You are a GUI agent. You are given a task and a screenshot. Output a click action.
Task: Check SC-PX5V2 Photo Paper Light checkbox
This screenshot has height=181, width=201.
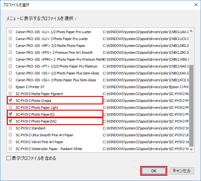click(x=10, y=107)
